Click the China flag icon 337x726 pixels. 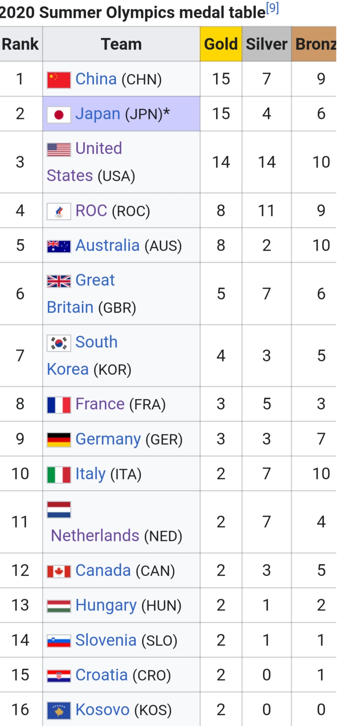tap(59, 80)
